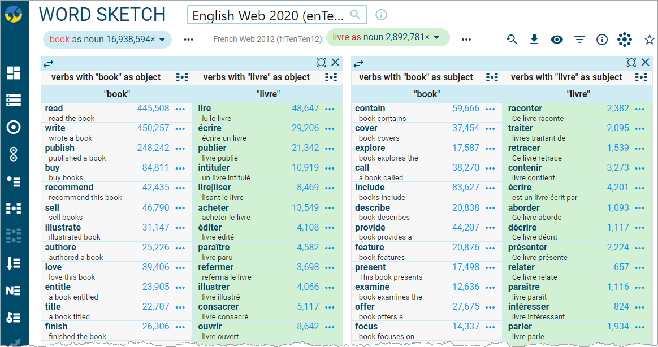Screen dimensions: 658x347
Task: Open the change criteria search icon
Action: (x=512, y=40)
